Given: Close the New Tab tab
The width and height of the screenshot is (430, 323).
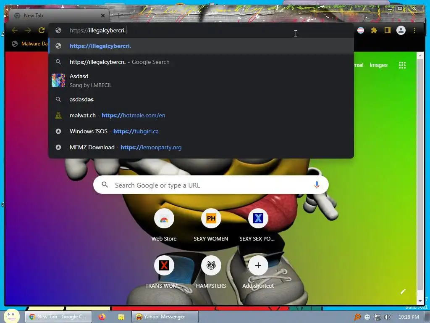Looking at the screenshot, I should coord(103,16).
